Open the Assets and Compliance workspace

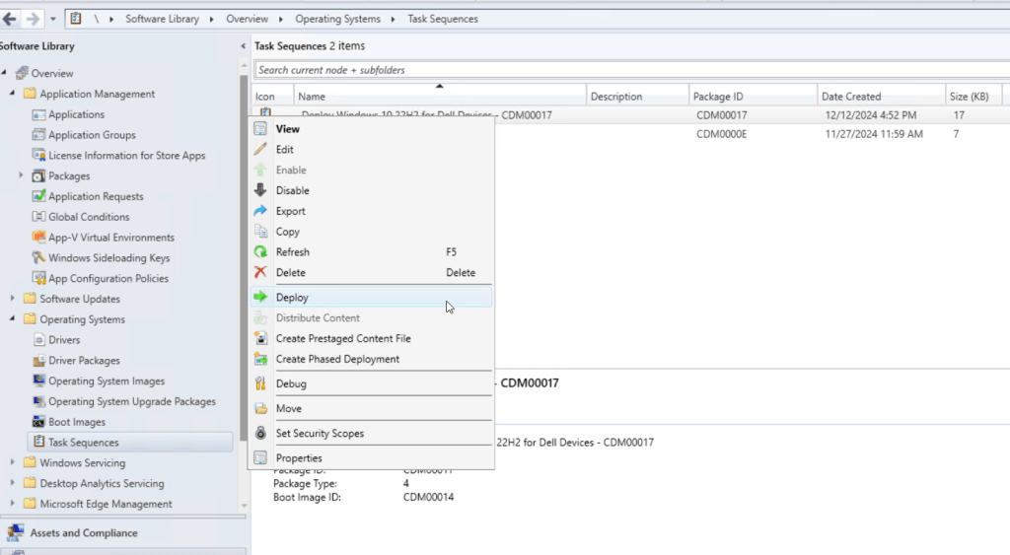pyautogui.click(x=84, y=533)
